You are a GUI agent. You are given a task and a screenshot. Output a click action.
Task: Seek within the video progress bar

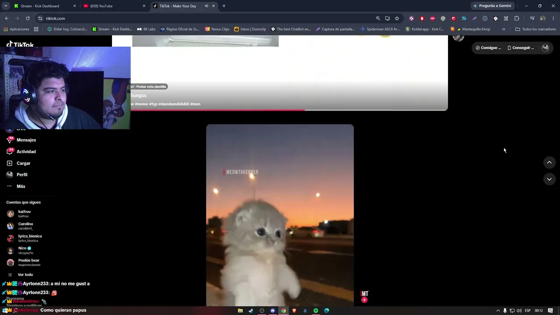pyautogui.click(x=289, y=110)
